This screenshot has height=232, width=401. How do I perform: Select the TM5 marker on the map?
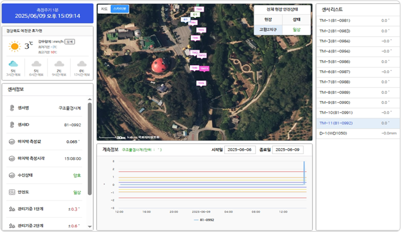point(201,30)
